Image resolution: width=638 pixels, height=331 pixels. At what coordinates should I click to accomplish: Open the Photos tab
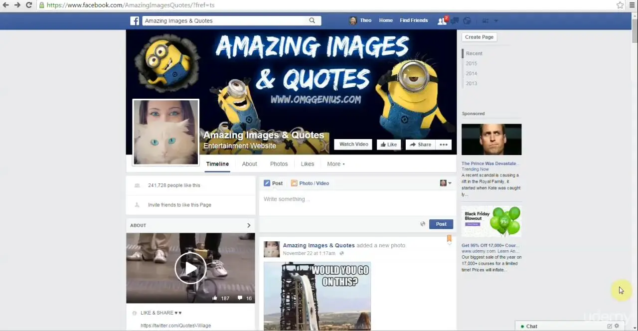point(279,164)
